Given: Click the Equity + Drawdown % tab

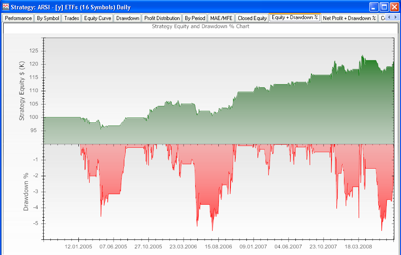Looking at the screenshot, I should point(295,18).
